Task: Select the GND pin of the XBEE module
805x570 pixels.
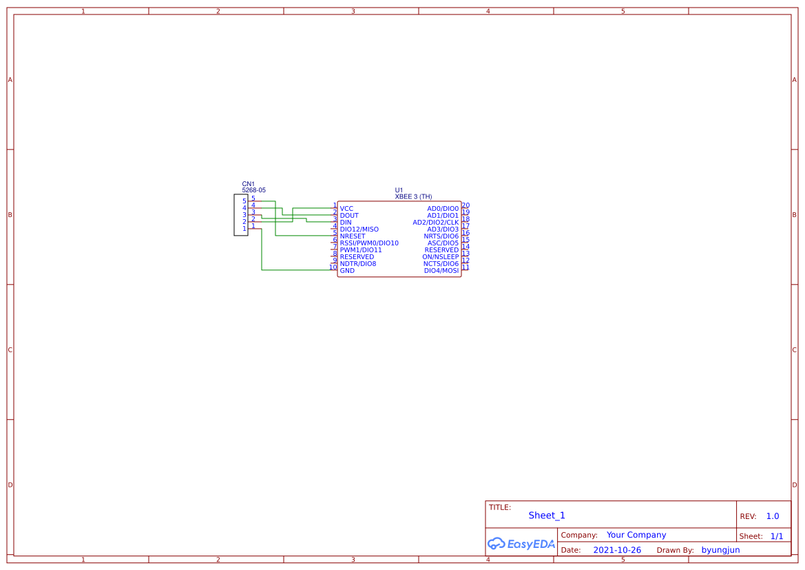Action: (x=347, y=270)
